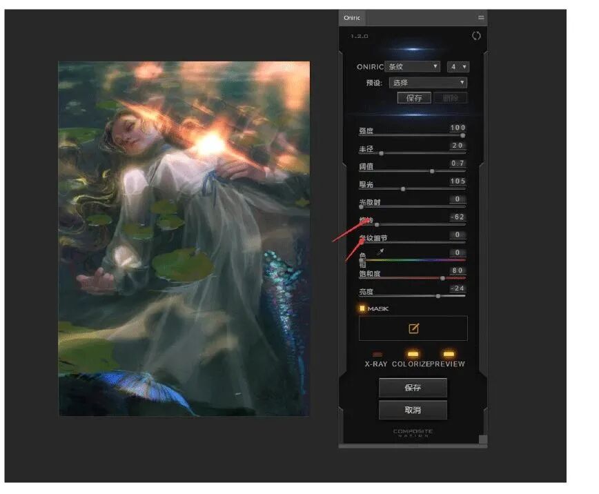The height and width of the screenshot is (494, 599).
Task: Click the underwater girl painting on canvas
Action: 184,239
